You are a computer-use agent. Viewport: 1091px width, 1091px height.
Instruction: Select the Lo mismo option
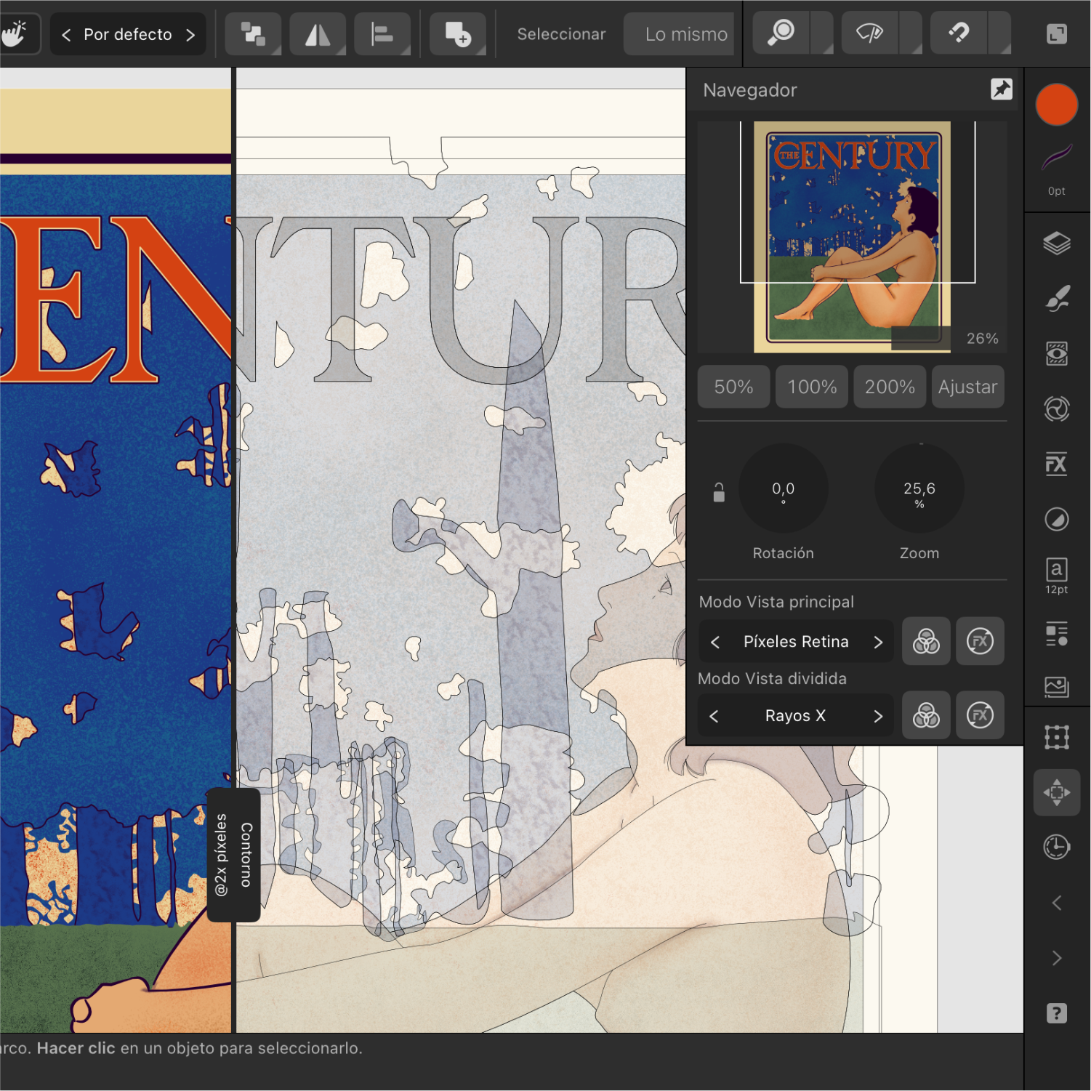(x=685, y=34)
